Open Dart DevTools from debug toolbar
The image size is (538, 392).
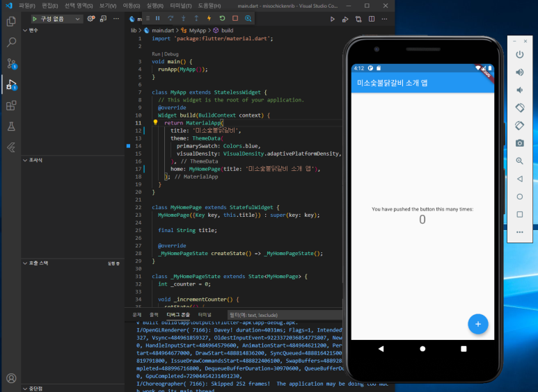(248, 19)
